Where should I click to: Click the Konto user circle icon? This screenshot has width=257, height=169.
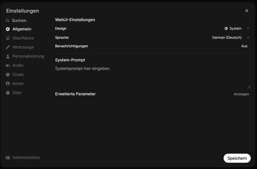(x=8, y=84)
